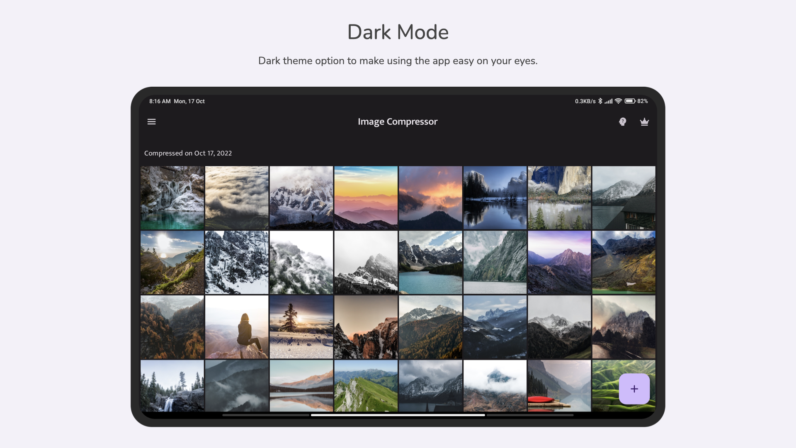Open the frozen waterfall with turquoise water thumbnail
Image resolution: width=796 pixels, height=448 pixels.
coord(172,198)
